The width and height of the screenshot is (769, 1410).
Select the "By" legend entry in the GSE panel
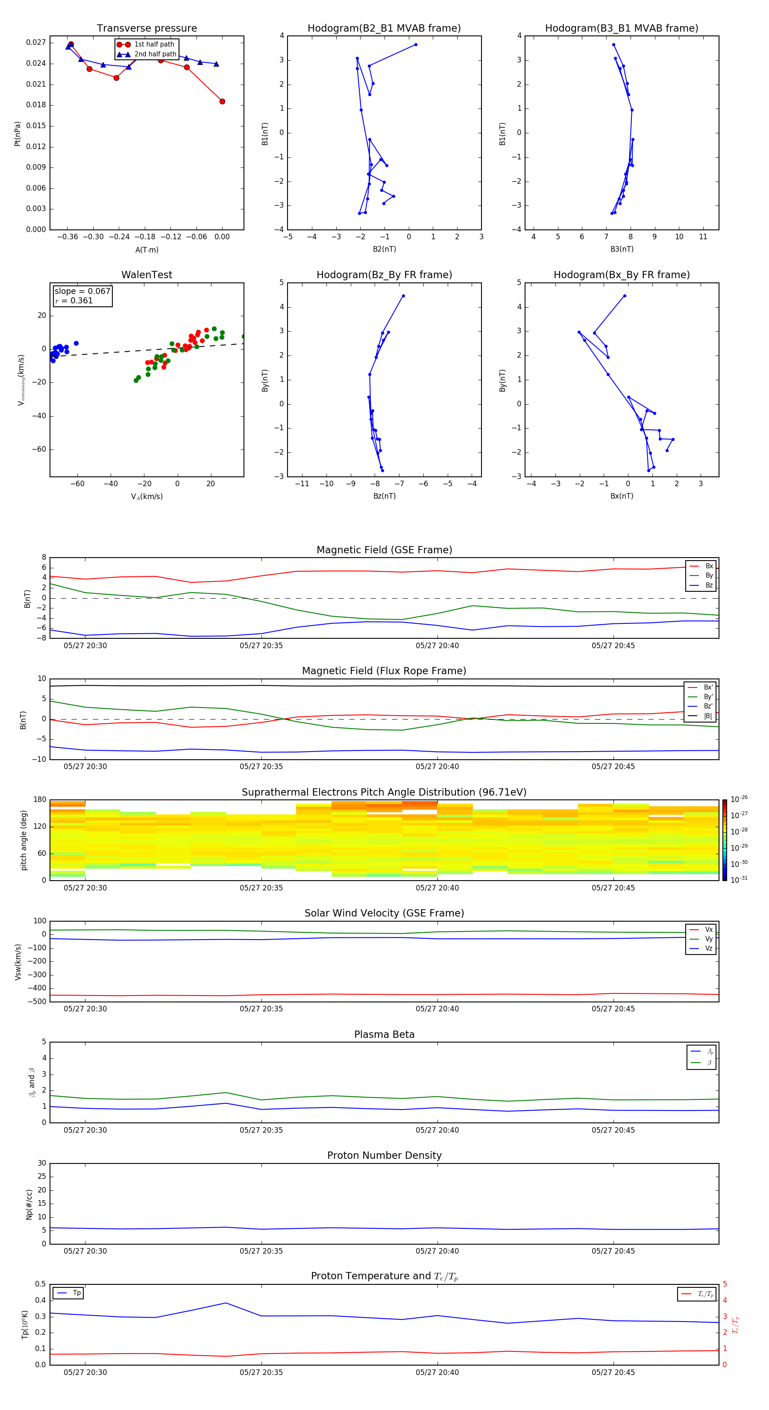701,575
